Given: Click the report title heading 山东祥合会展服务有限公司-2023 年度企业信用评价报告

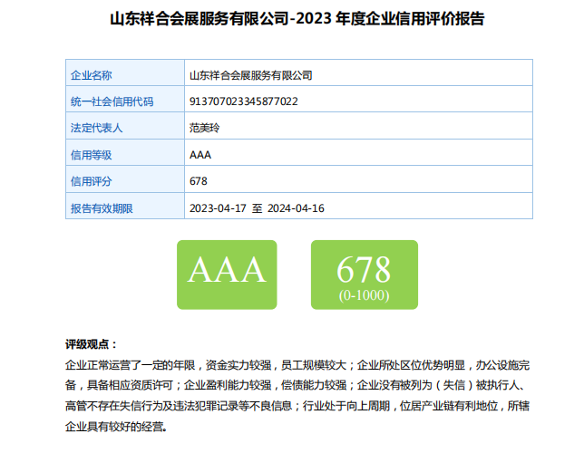Looking at the screenshot, I should tap(297, 19).
